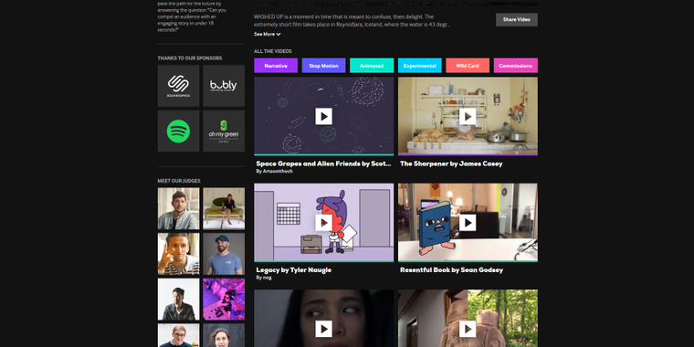Play The Sharpener video
694x347 pixels.
coord(468,116)
